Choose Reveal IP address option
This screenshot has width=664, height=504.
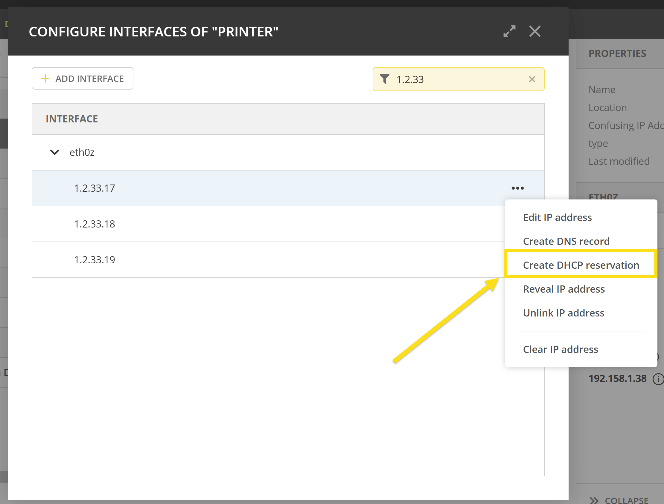click(x=564, y=289)
